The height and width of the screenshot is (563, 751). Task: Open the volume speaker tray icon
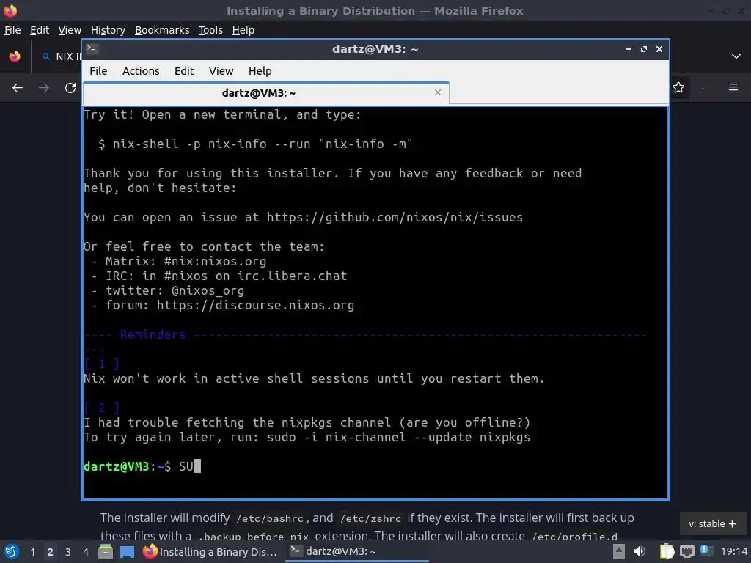pos(640,551)
